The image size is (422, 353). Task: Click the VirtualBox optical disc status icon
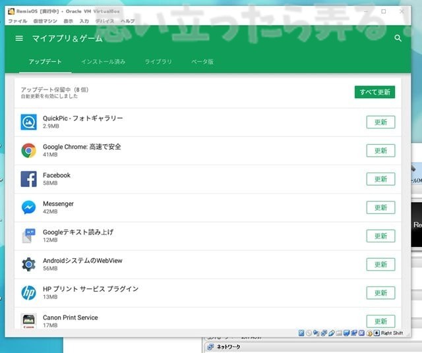point(309,333)
